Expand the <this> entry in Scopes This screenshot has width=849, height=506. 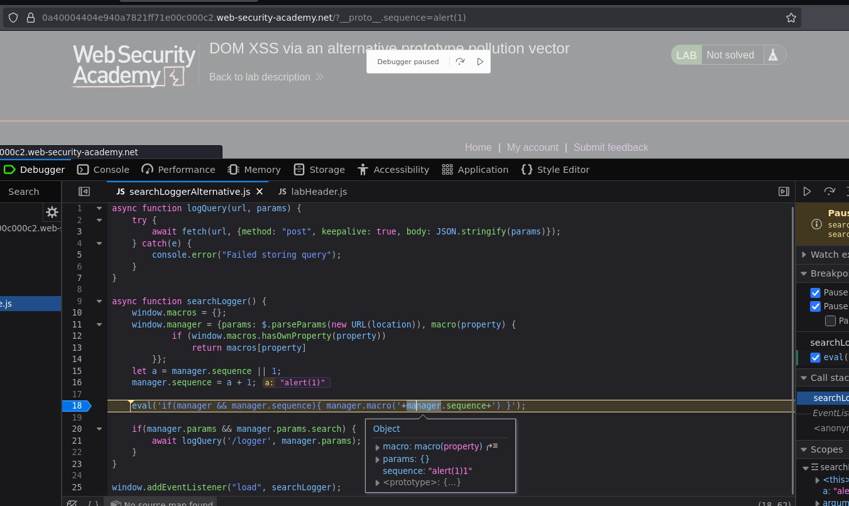(818, 480)
